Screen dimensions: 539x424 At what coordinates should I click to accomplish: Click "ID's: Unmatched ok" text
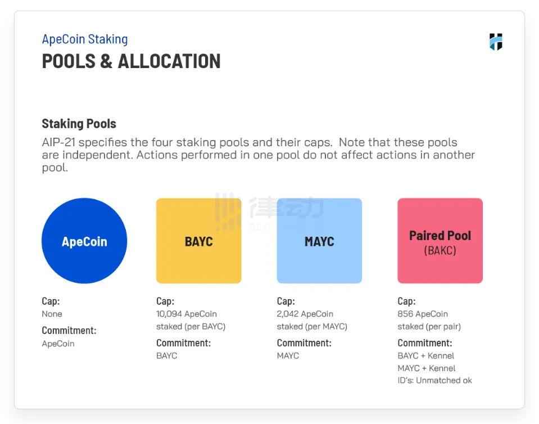pos(434,380)
